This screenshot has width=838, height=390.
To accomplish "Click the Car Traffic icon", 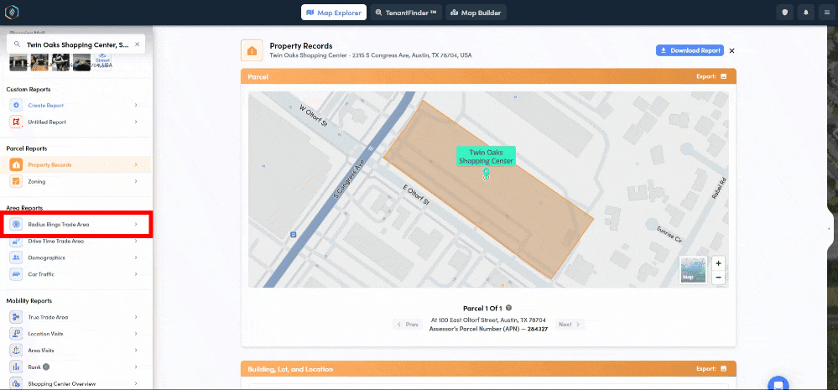I will pyautogui.click(x=17, y=274).
